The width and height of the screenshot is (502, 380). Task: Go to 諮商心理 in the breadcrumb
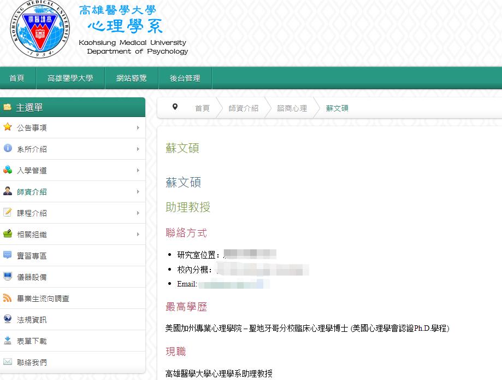[x=292, y=108]
